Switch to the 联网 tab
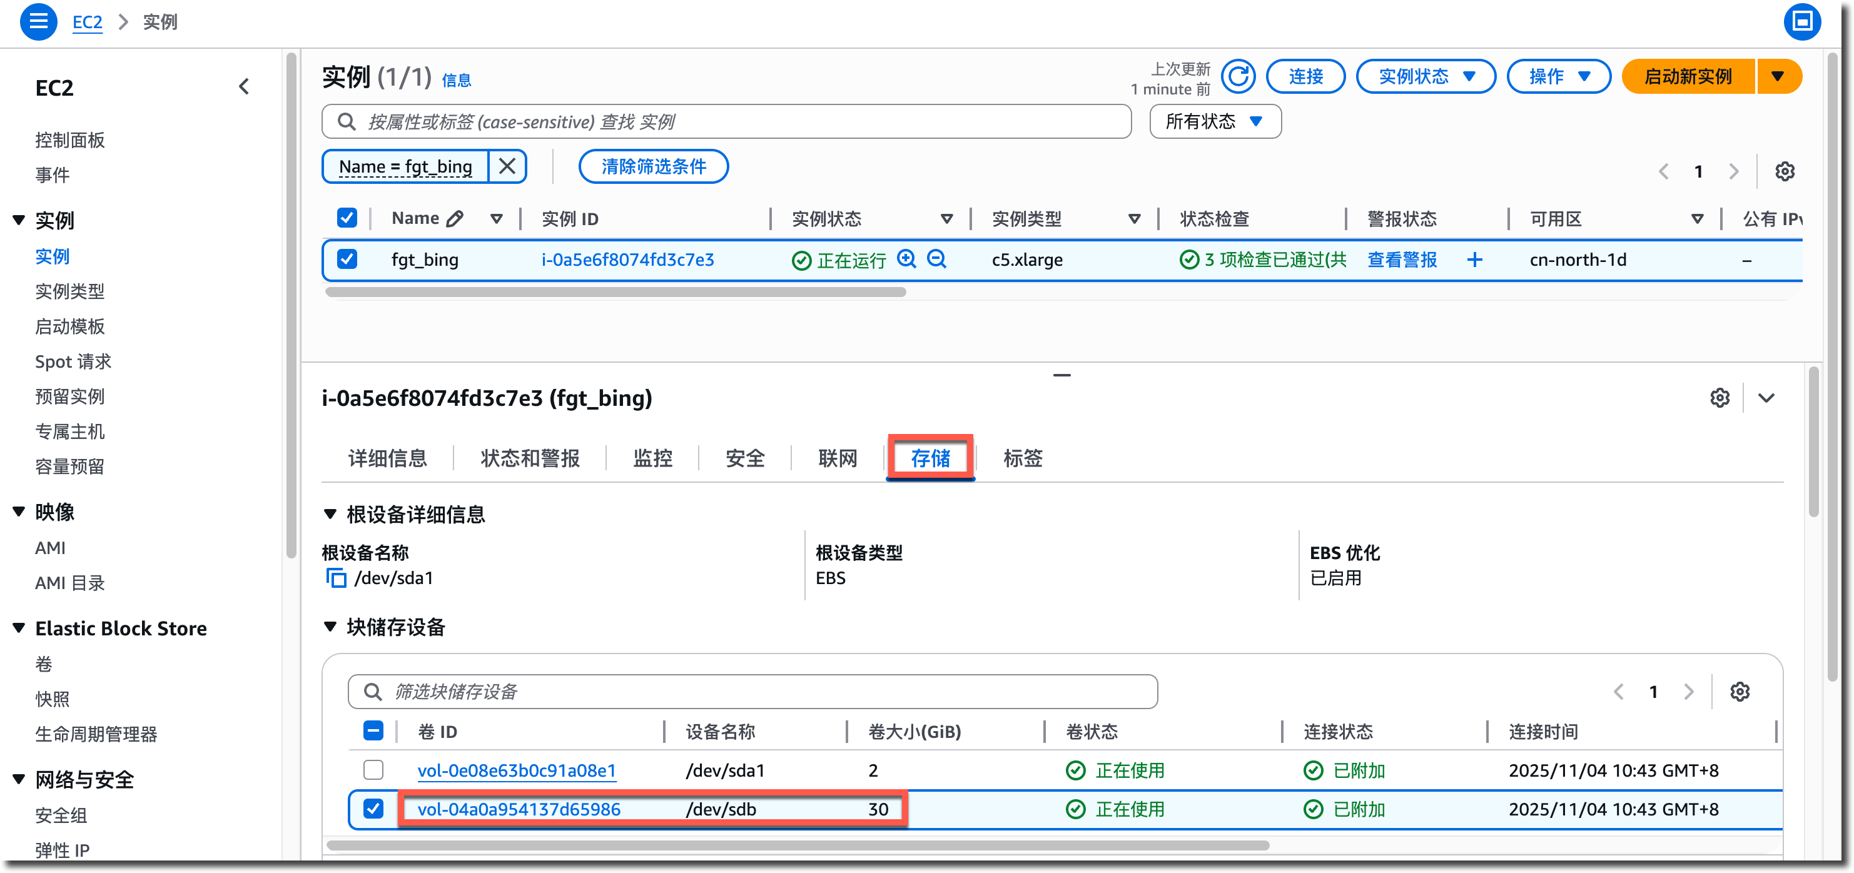 (837, 458)
